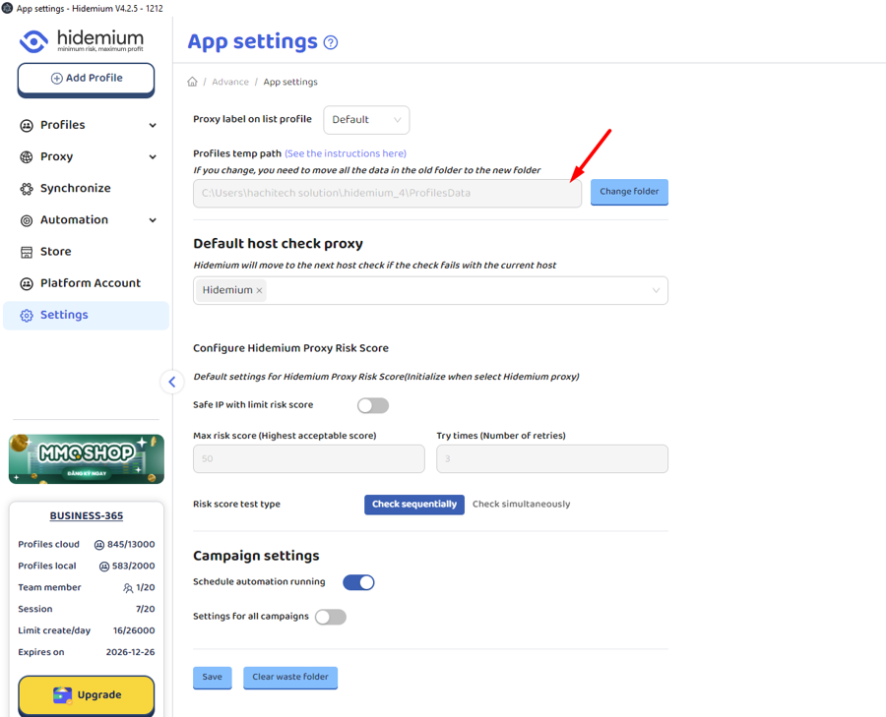Click the Store icon in sidebar
The image size is (886, 717).
click(x=27, y=252)
